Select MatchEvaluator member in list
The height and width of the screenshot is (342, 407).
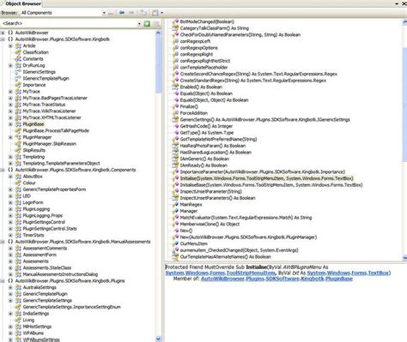tap(246, 218)
